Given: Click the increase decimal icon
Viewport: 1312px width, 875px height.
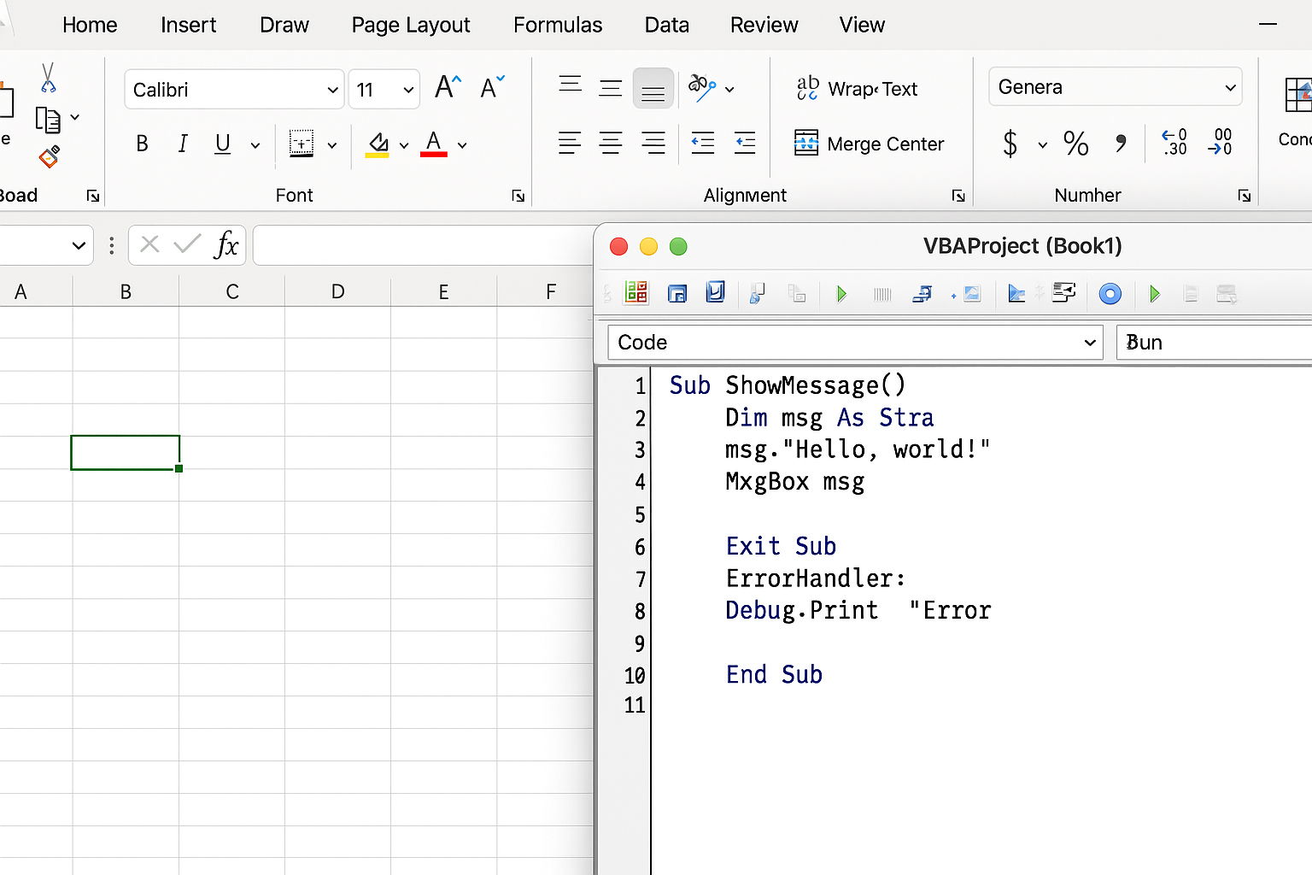Looking at the screenshot, I should point(1174,142).
